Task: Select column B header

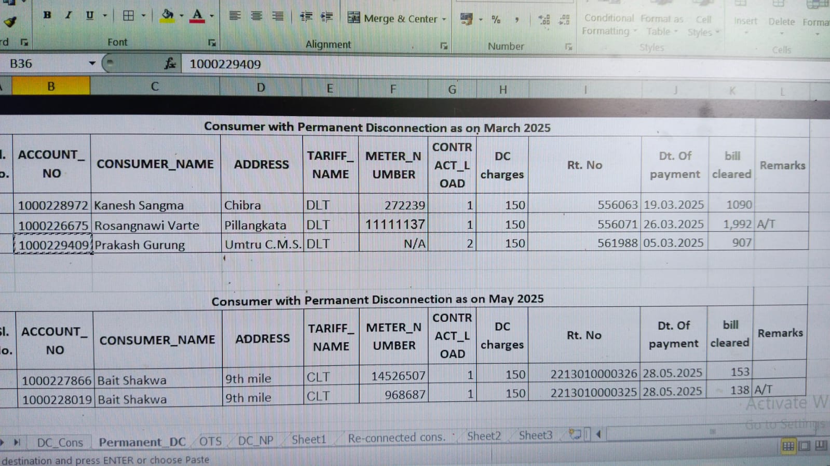Action: point(51,86)
